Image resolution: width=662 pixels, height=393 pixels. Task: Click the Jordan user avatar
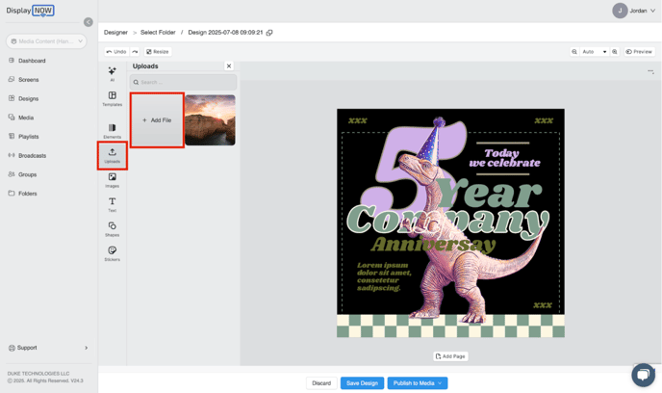coord(620,11)
